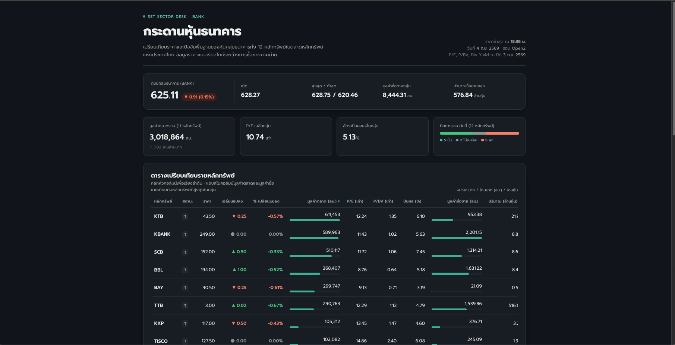Click the group trading value 8,444.31

[x=394, y=95]
